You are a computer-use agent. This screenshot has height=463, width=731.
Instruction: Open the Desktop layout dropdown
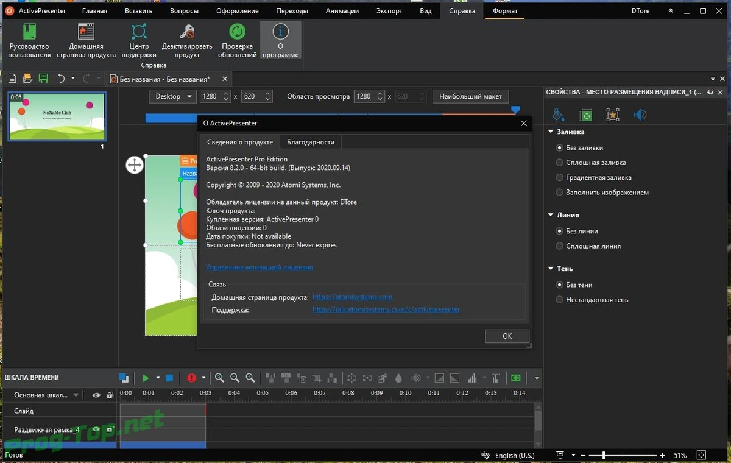point(173,96)
